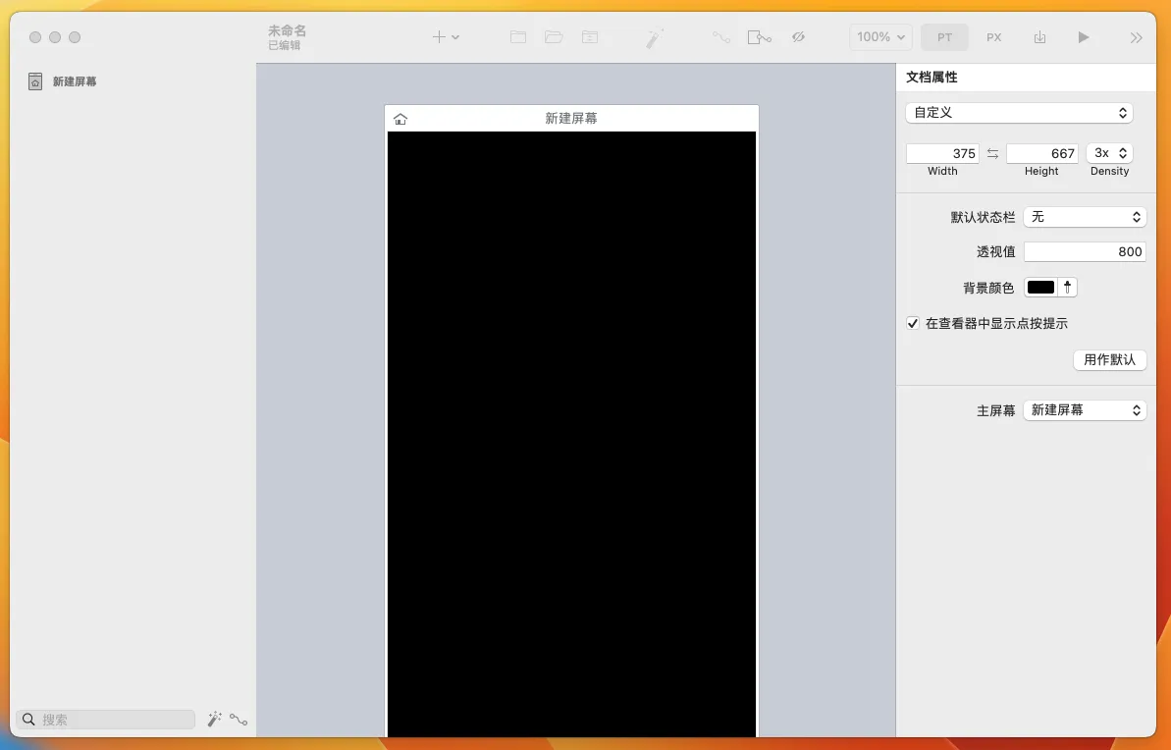Screen dimensions: 1171x750
Task: Click the 用作默认 button
Action: click(1109, 360)
